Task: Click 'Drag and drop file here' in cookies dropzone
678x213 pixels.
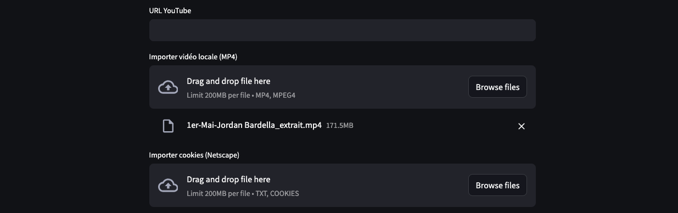Action: point(228,180)
